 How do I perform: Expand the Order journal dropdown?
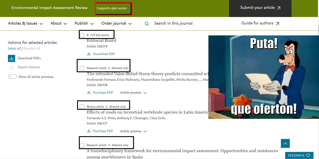coord(116,23)
